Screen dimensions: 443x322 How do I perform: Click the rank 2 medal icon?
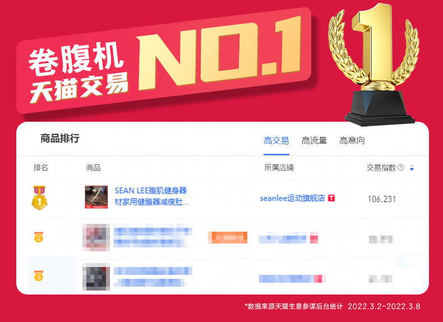coord(39,237)
